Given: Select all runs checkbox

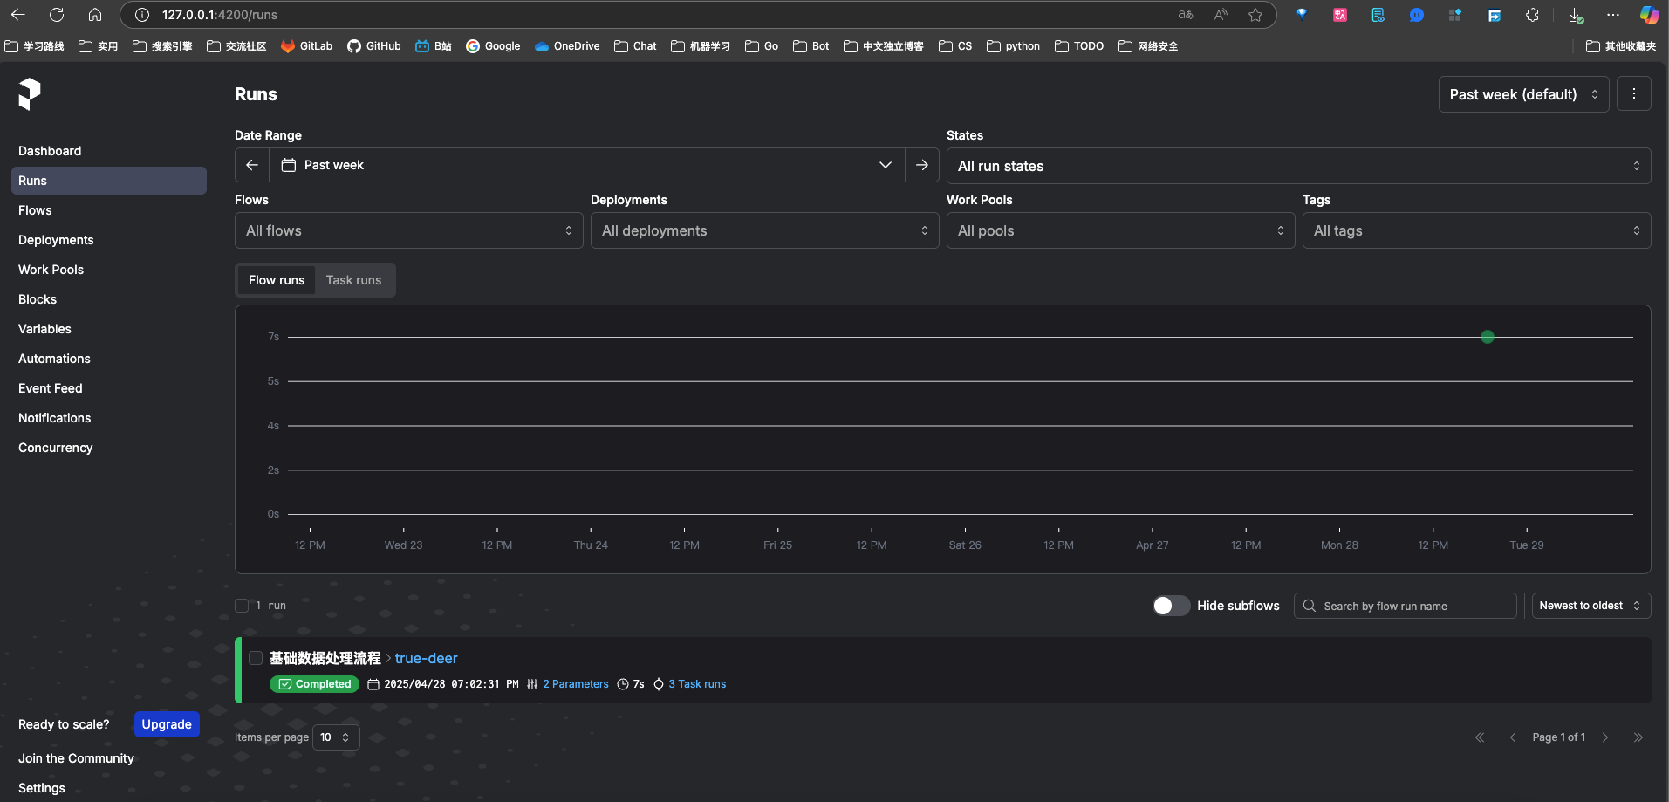Looking at the screenshot, I should [242, 605].
